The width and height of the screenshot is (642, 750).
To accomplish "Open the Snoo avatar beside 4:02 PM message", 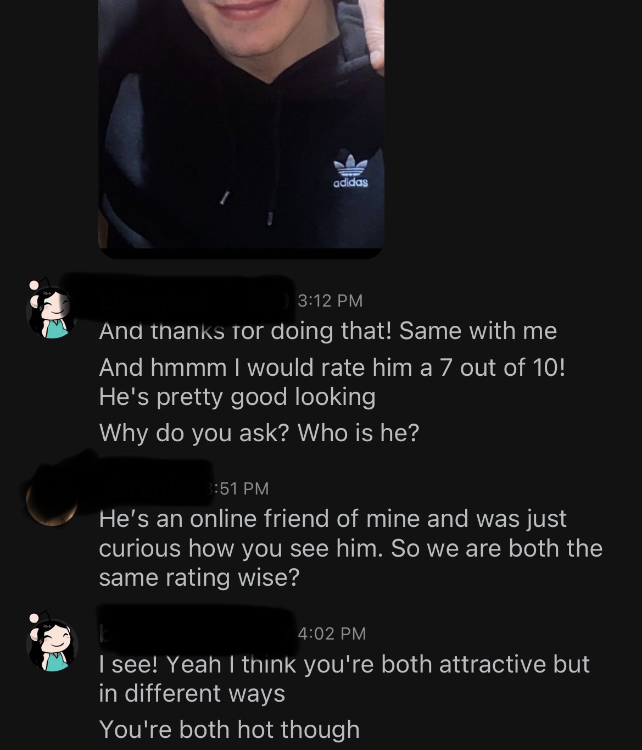I will (x=52, y=644).
